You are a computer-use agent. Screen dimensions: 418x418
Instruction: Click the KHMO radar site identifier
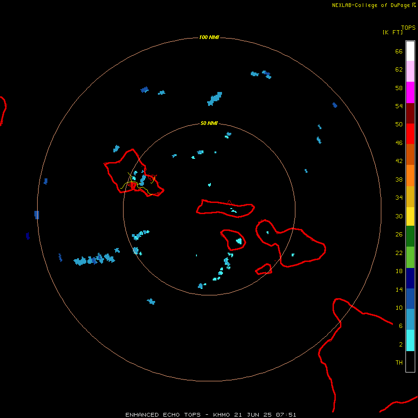pyautogui.click(x=222, y=415)
